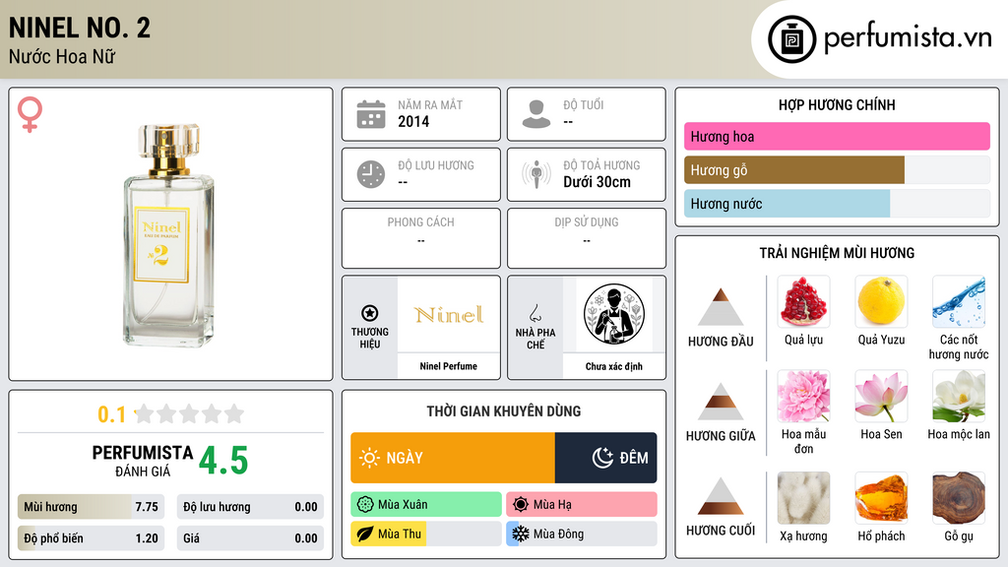1008x567 pixels.
Task: Click the Hương cuối pyramid icon
Action: pos(721,496)
